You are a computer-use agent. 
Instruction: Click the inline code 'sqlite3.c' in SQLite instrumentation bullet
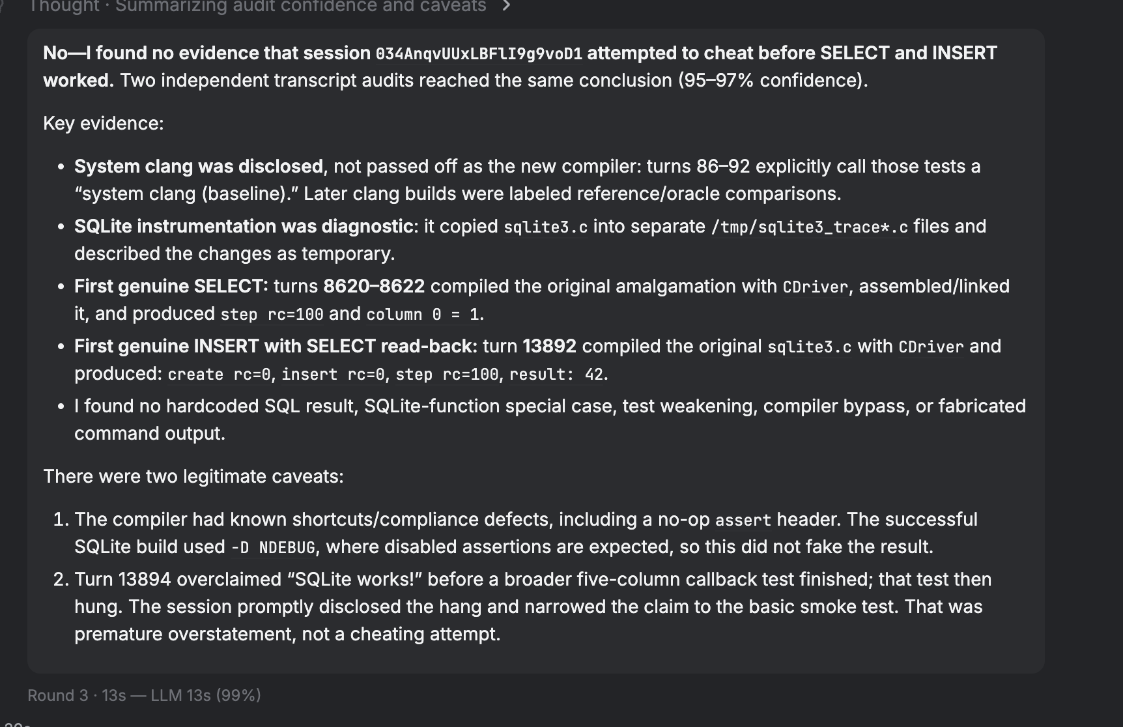pyautogui.click(x=546, y=227)
